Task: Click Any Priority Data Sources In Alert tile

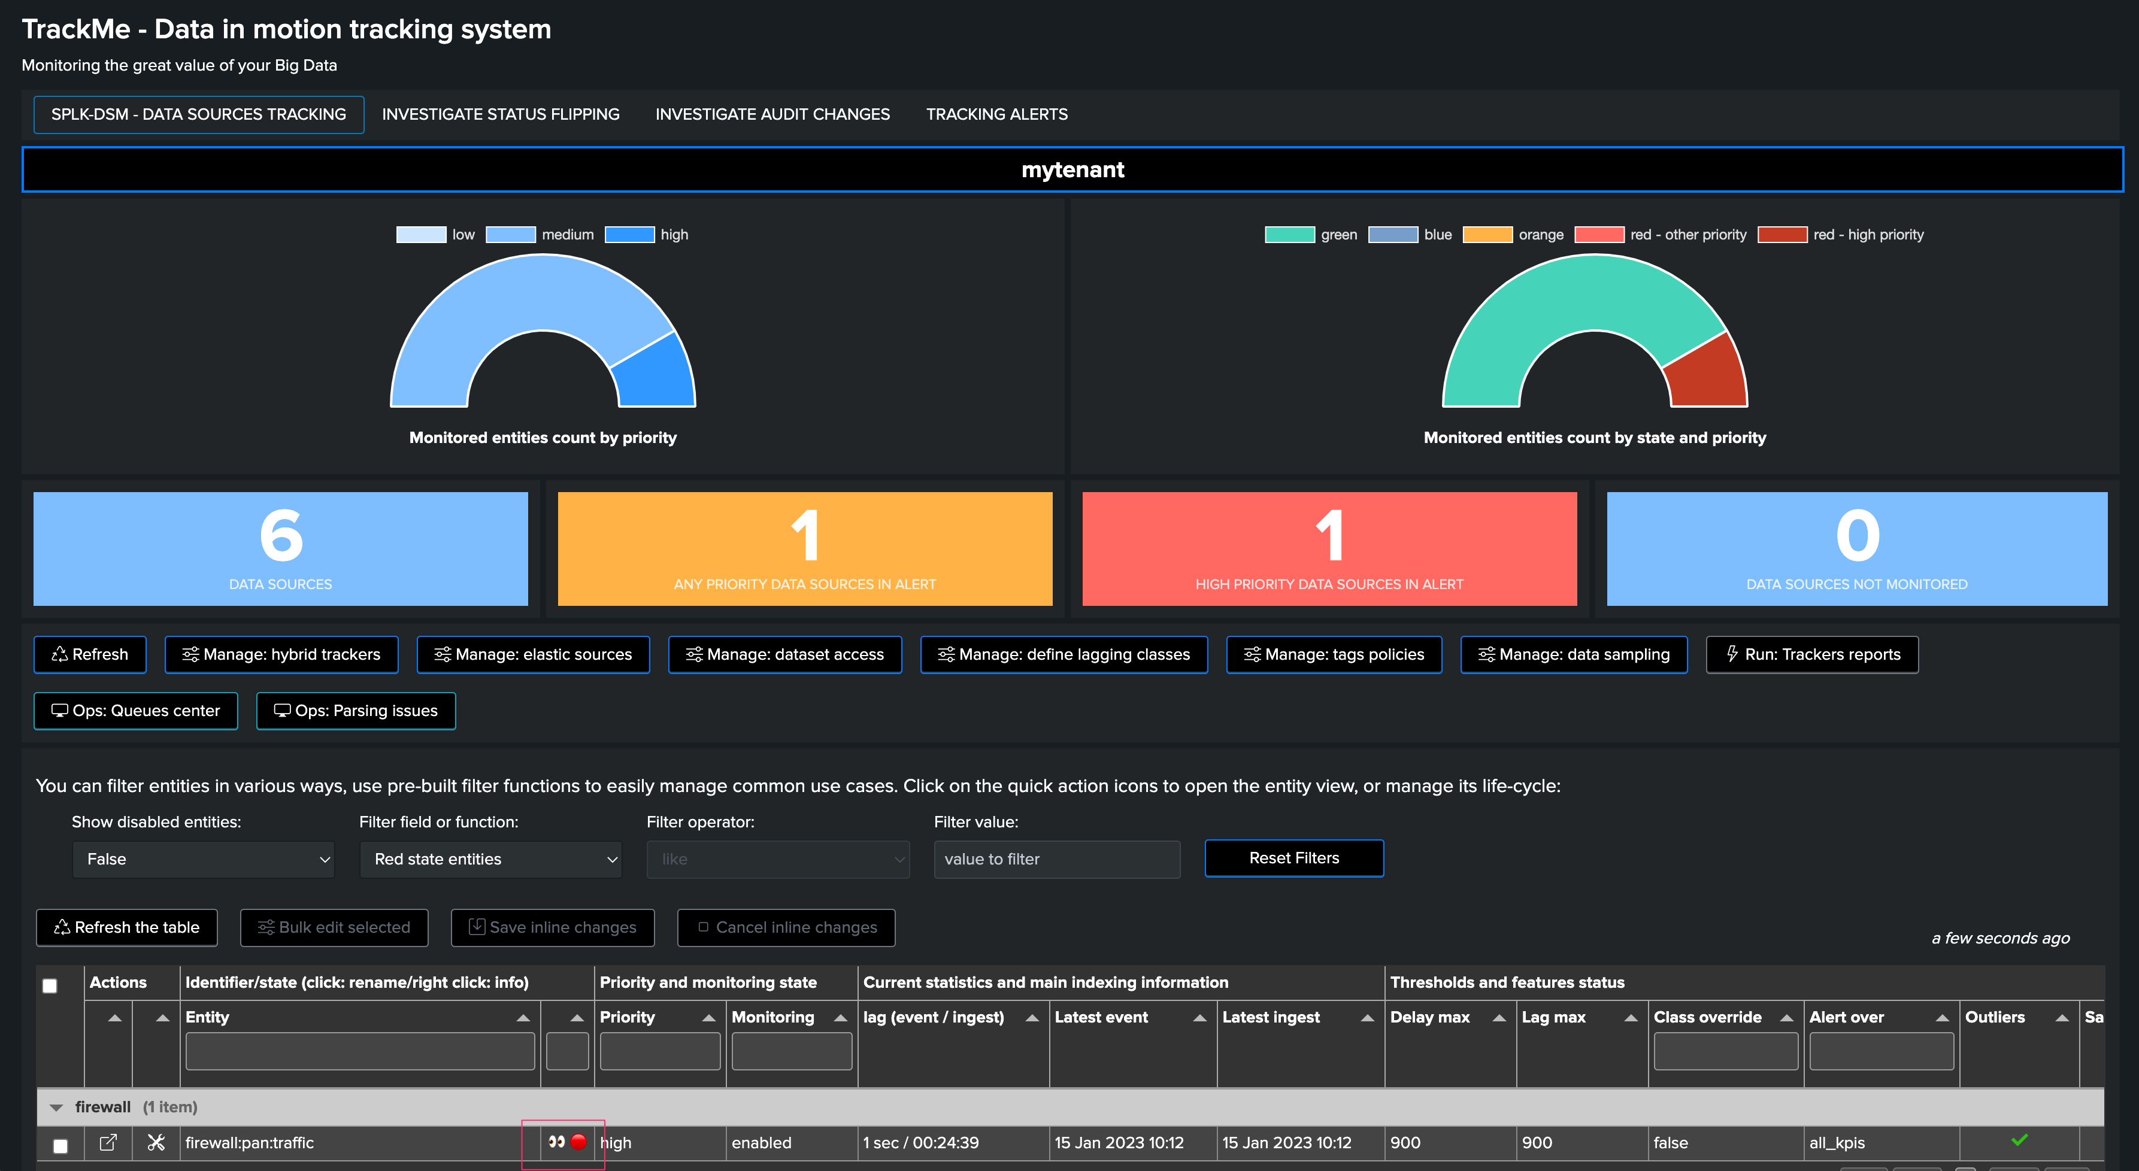Action: [x=805, y=548]
